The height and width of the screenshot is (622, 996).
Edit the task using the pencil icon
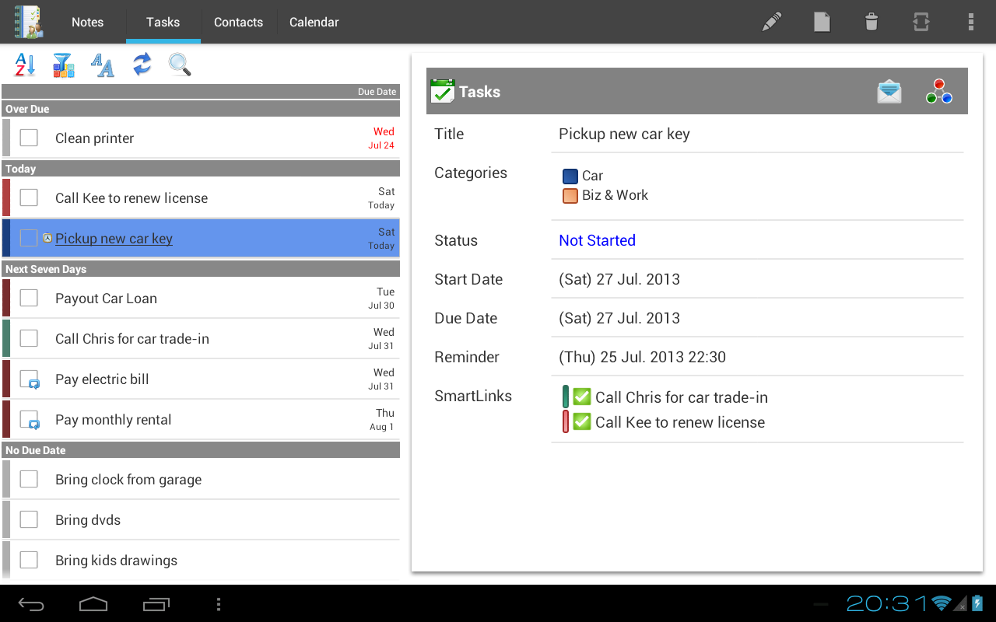tap(771, 22)
